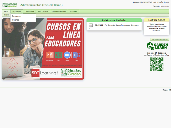Click the Grades Garden logo
The height and width of the screenshot is (128, 171).
10,5
